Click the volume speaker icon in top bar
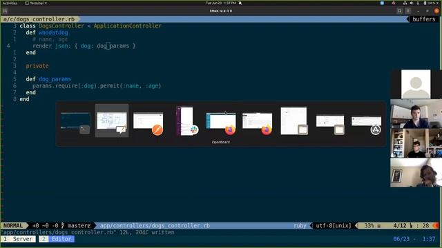 tap(412, 3)
